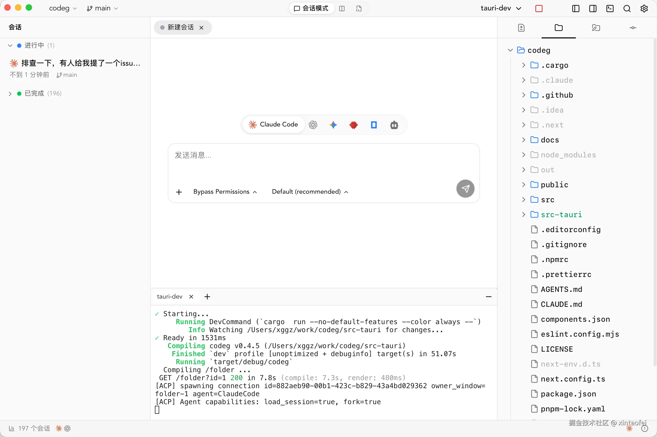Screen dimensions: 657x437
Task: Open the settings gear icon
Action: (x=644, y=9)
